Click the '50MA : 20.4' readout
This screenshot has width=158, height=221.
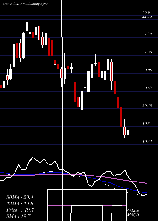(x=20, y=197)
